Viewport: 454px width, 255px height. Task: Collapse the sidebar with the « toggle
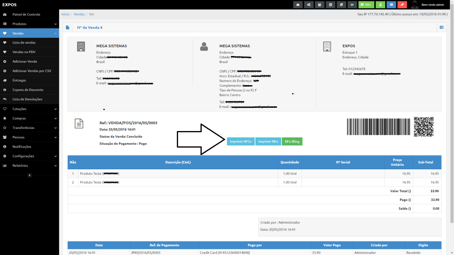(29, 175)
